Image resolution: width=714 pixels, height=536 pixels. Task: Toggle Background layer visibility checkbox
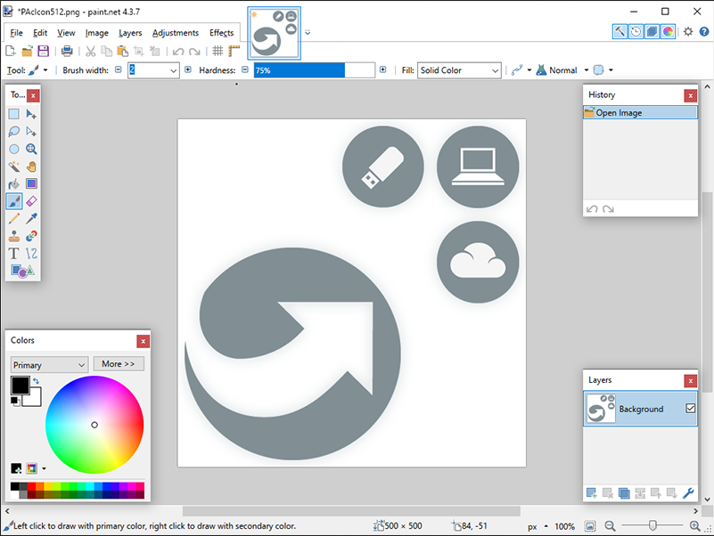[x=690, y=408]
